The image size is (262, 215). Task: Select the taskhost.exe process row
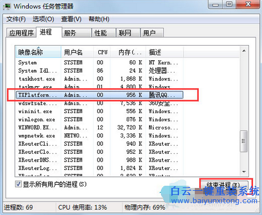[x=99, y=79]
